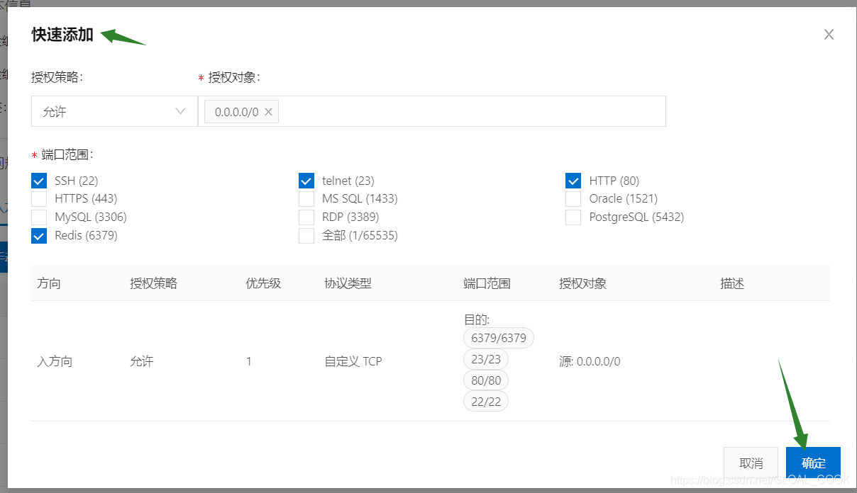Uncheck the Redis (6379) option

click(39, 235)
